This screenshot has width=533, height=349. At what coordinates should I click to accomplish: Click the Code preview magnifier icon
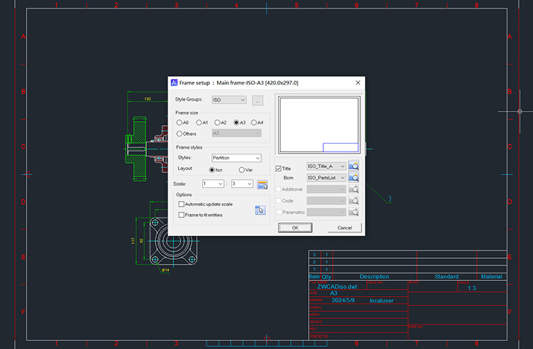[x=353, y=200]
